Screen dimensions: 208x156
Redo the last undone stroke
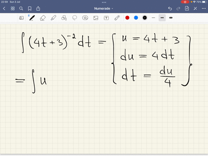pos(179,9)
